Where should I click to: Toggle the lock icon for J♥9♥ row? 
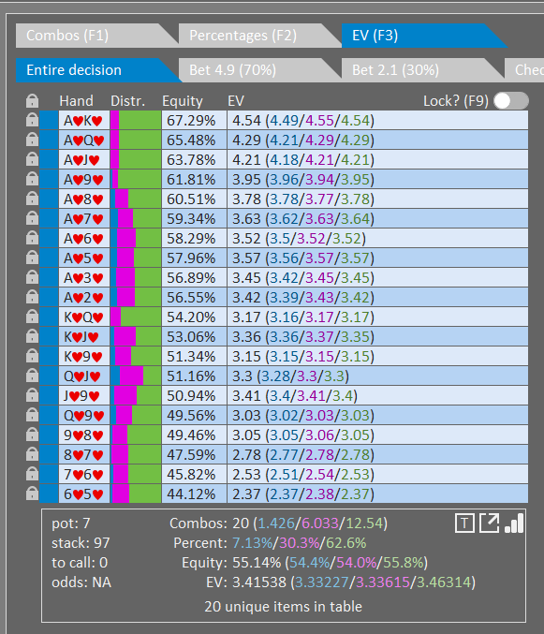(x=32, y=395)
